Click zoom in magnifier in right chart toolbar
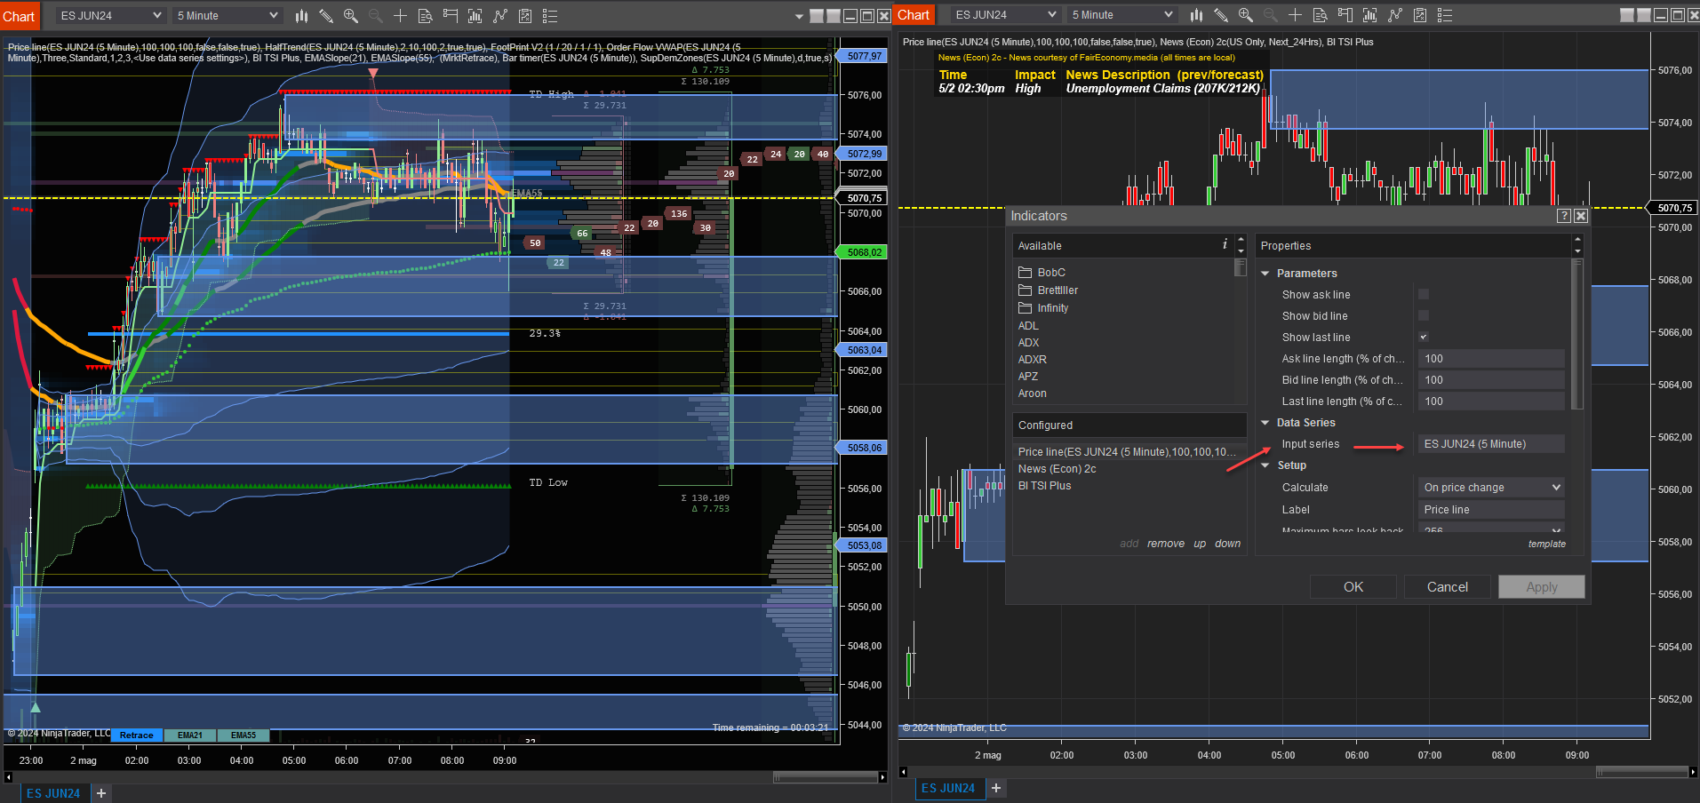The width and height of the screenshot is (1700, 803). pos(1246,15)
